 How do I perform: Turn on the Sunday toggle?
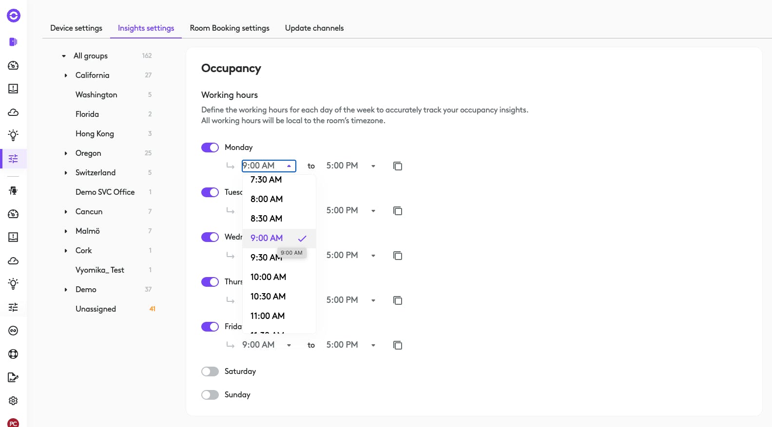pyautogui.click(x=210, y=395)
